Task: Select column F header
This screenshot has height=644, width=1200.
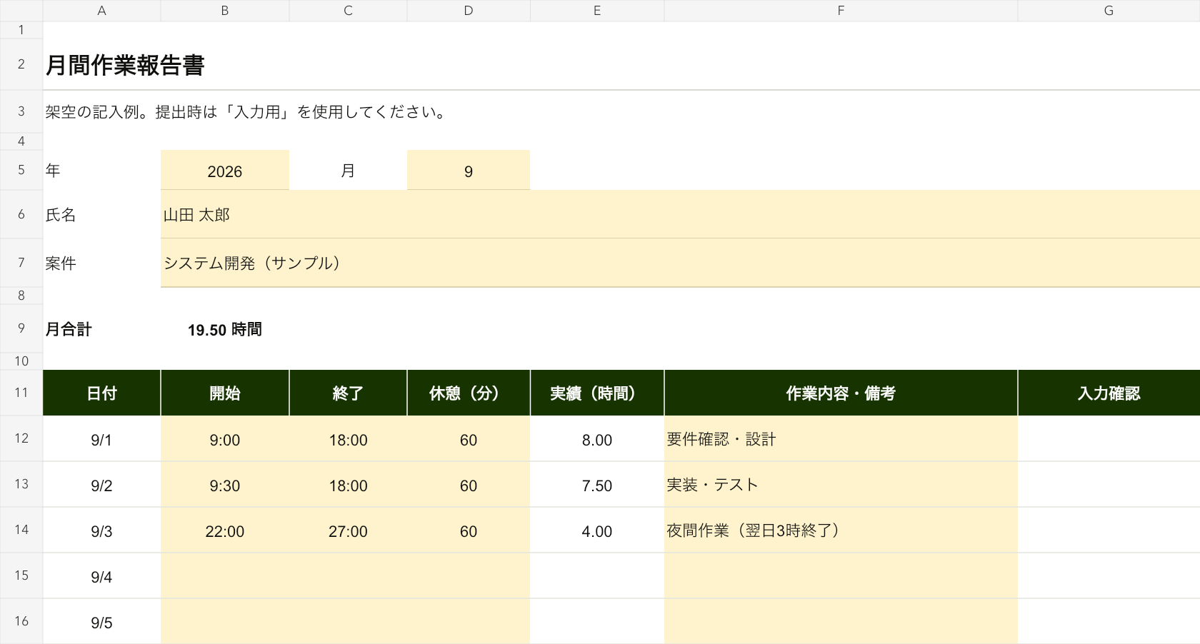Action: coord(841,11)
